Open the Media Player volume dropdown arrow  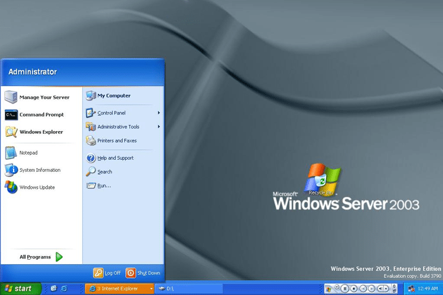[x=386, y=289]
